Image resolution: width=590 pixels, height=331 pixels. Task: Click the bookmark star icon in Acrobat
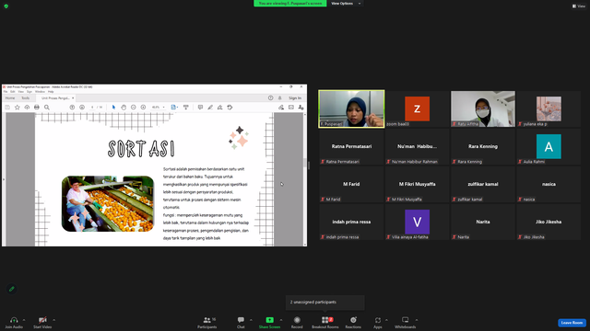pos(17,108)
